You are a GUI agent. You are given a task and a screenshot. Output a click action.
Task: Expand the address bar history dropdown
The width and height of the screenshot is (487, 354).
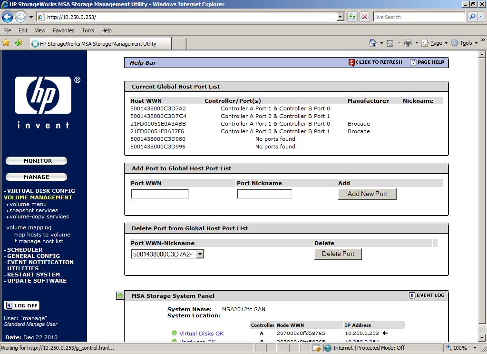tap(341, 17)
